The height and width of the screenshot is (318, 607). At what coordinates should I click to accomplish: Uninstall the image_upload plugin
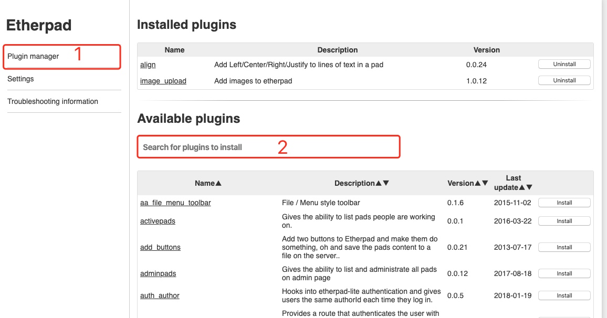(x=564, y=80)
